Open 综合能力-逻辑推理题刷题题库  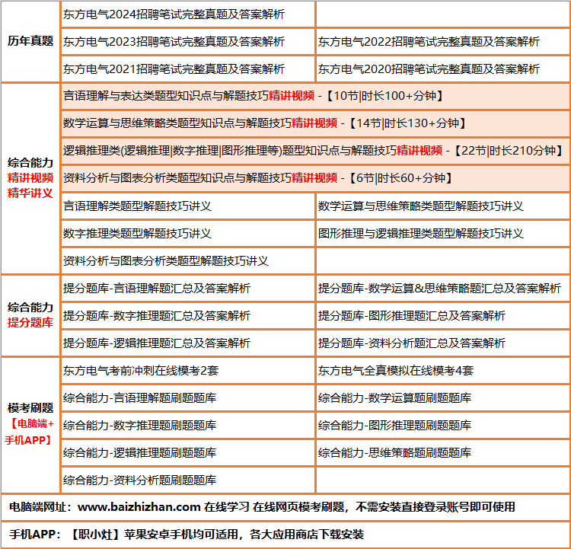pyautogui.click(x=139, y=452)
